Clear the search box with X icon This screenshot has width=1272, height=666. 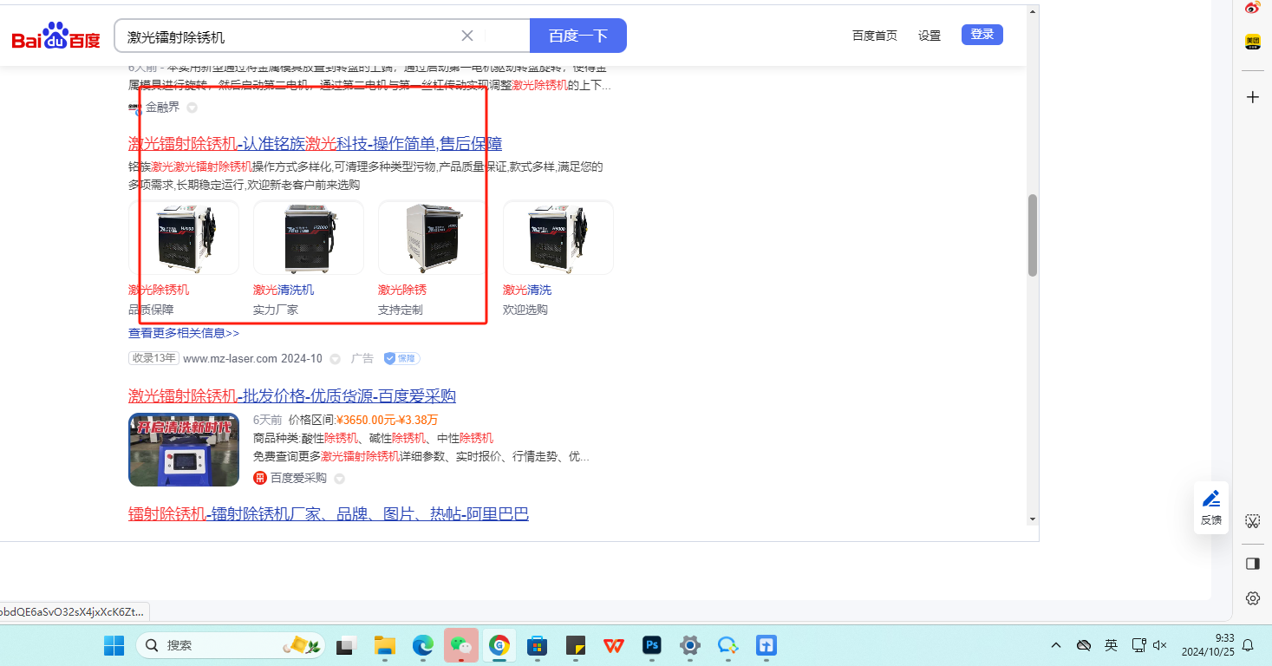pyautogui.click(x=466, y=36)
